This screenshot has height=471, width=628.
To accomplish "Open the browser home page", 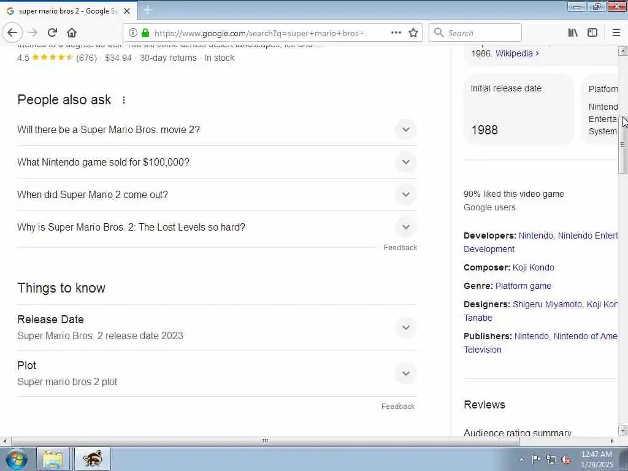I will coord(72,33).
